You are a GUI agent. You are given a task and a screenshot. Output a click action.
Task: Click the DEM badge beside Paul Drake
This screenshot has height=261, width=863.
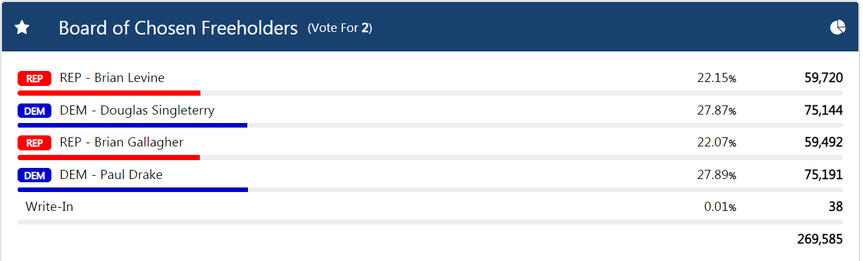[x=34, y=176]
